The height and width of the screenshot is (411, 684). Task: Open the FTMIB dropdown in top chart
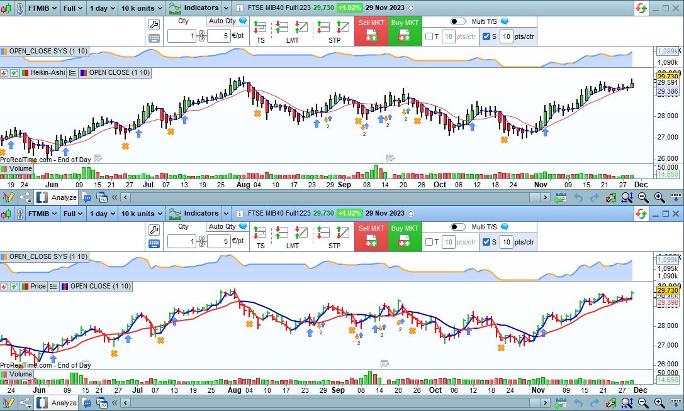click(x=42, y=8)
